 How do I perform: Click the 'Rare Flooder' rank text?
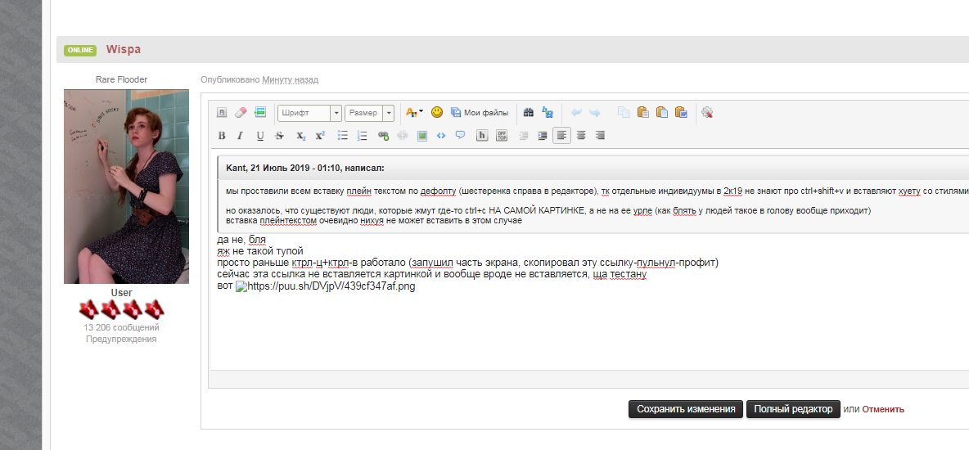tap(121, 79)
